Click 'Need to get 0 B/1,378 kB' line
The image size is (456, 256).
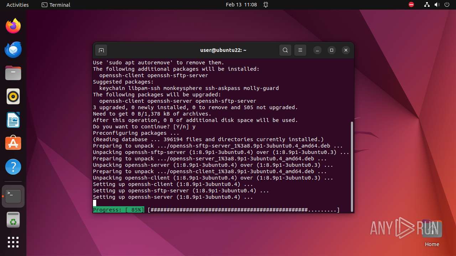pos(152,114)
